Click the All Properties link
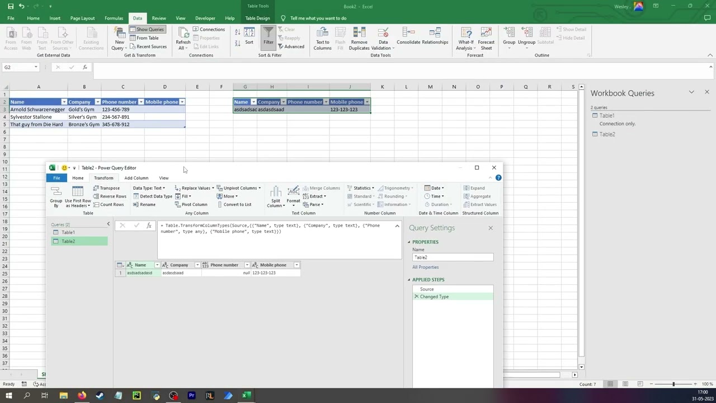716x403 pixels. pos(426,267)
